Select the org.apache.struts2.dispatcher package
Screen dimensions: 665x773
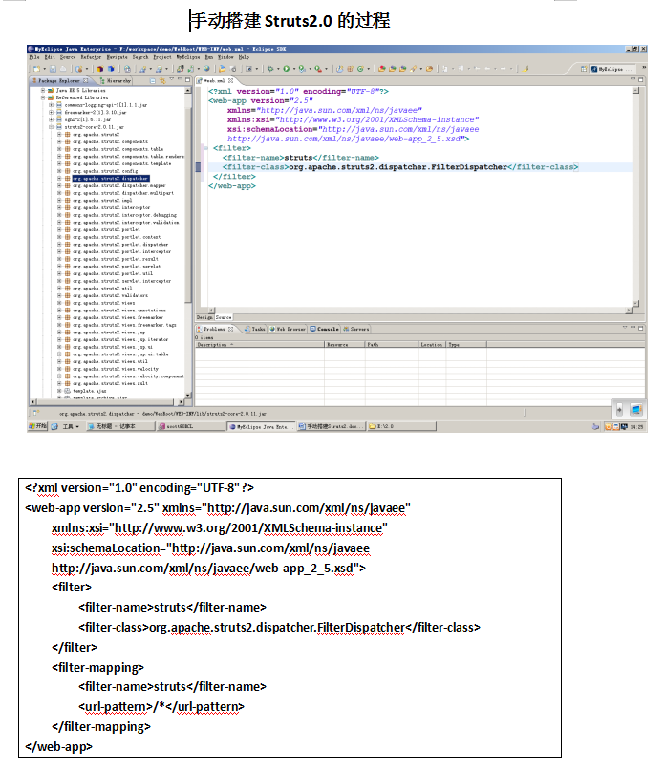click(110, 179)
